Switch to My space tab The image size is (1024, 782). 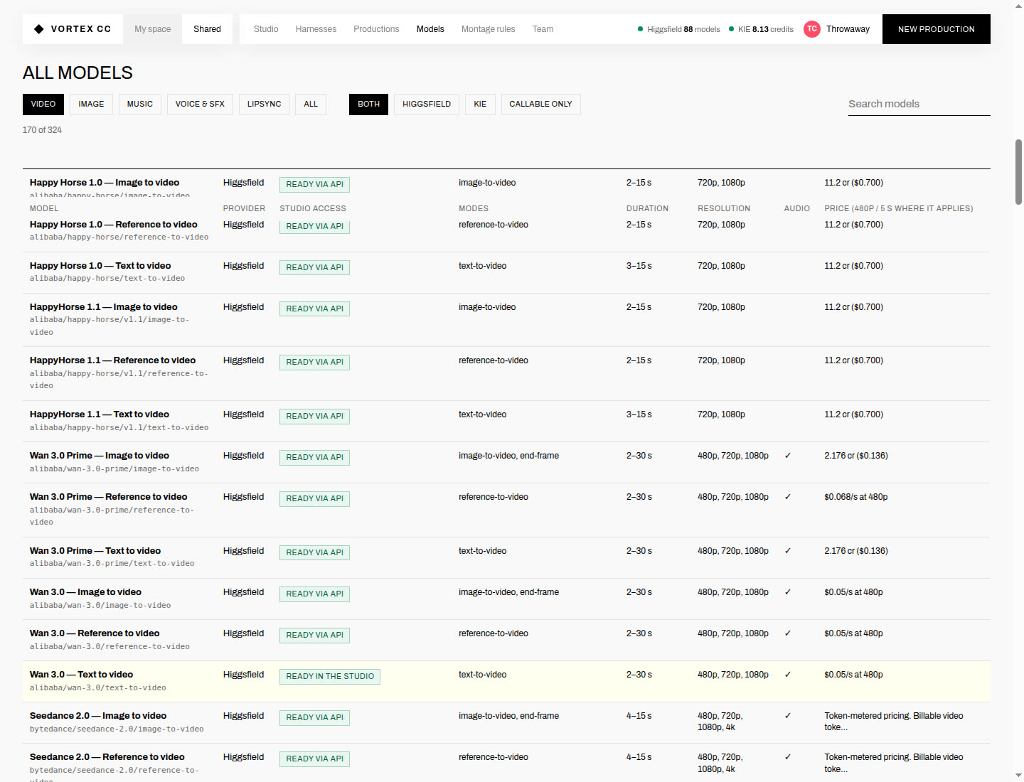[153, 29]
